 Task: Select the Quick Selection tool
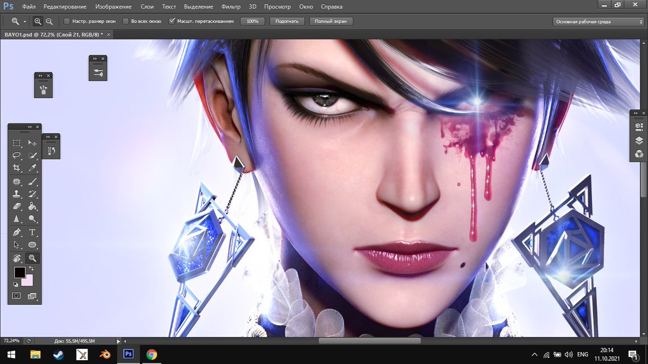pyautogui.click(x=32, y=155)
